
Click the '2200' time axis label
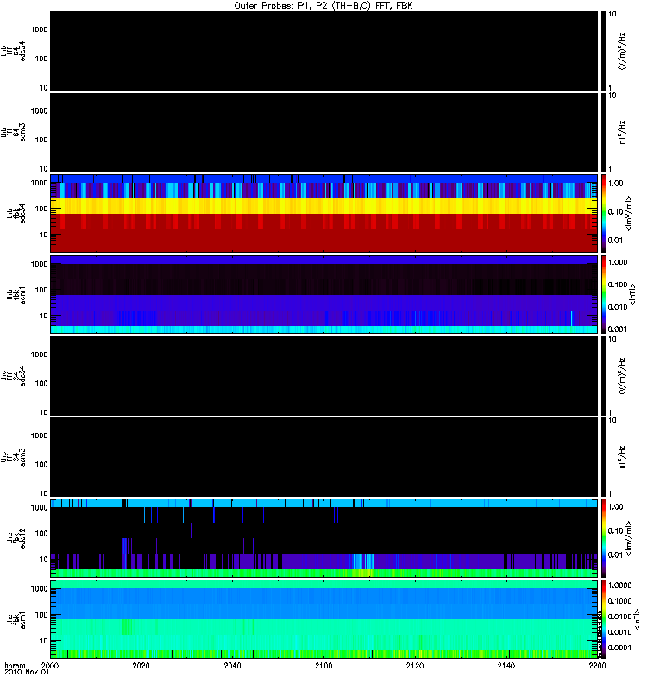click(597, 665)
